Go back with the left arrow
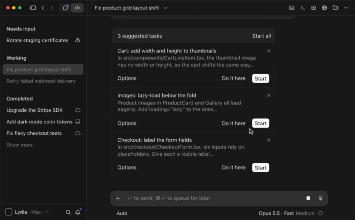Screen dimensions: 355x220 tap(43, 8)
